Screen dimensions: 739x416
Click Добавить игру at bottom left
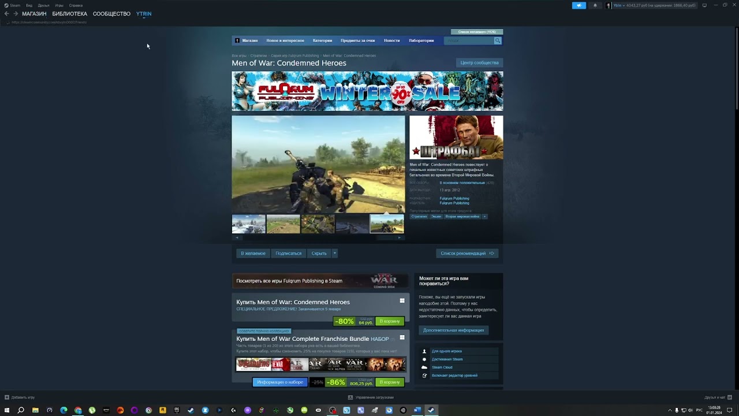[20, 398]
